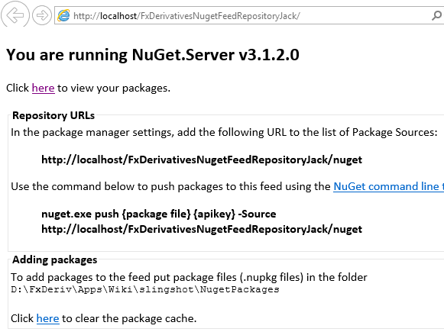The height and width of the screenshot is (332, 444).
Task: Click the feed URL below the -Source command
Action: [x=202, y=229]
